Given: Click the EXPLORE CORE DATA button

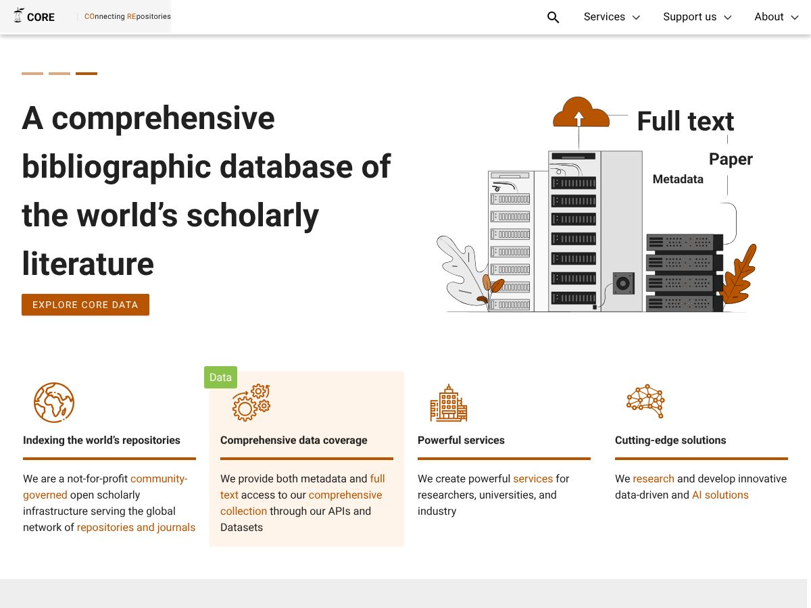Looking at the screenshot, I should pyautogui.click(x=85, y=305).
